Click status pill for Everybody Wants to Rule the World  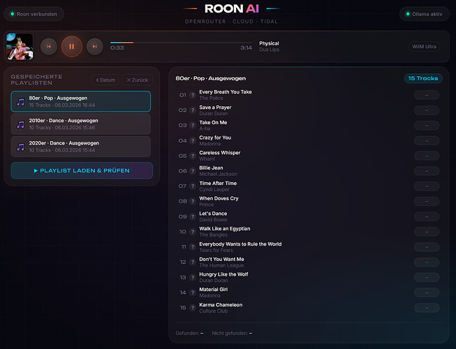click(427, 247)
